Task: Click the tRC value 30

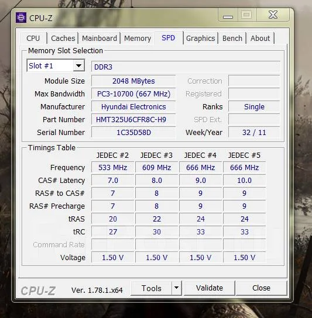Action: coord(157,232)
